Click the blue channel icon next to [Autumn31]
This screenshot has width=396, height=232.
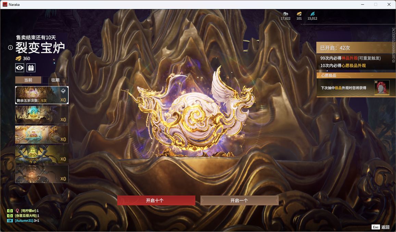(x=10, y=221)
